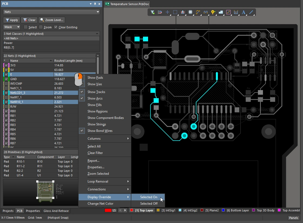Screen dimensions: 303x223
Task: Click the Snap magnet icon
Action: [160, 12]
